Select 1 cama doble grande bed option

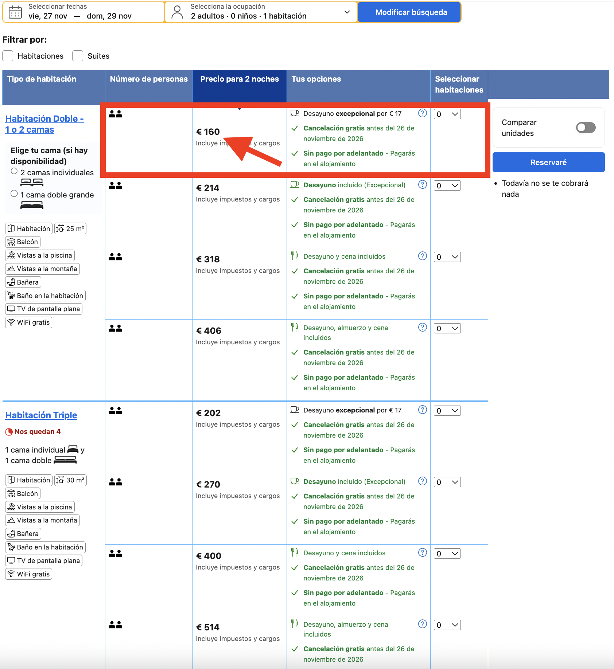click(14, 193)
